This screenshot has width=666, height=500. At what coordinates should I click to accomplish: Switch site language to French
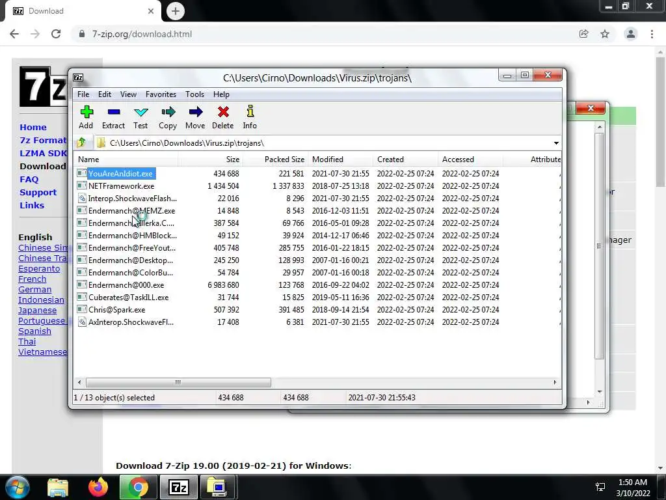[x=33, y=279]
